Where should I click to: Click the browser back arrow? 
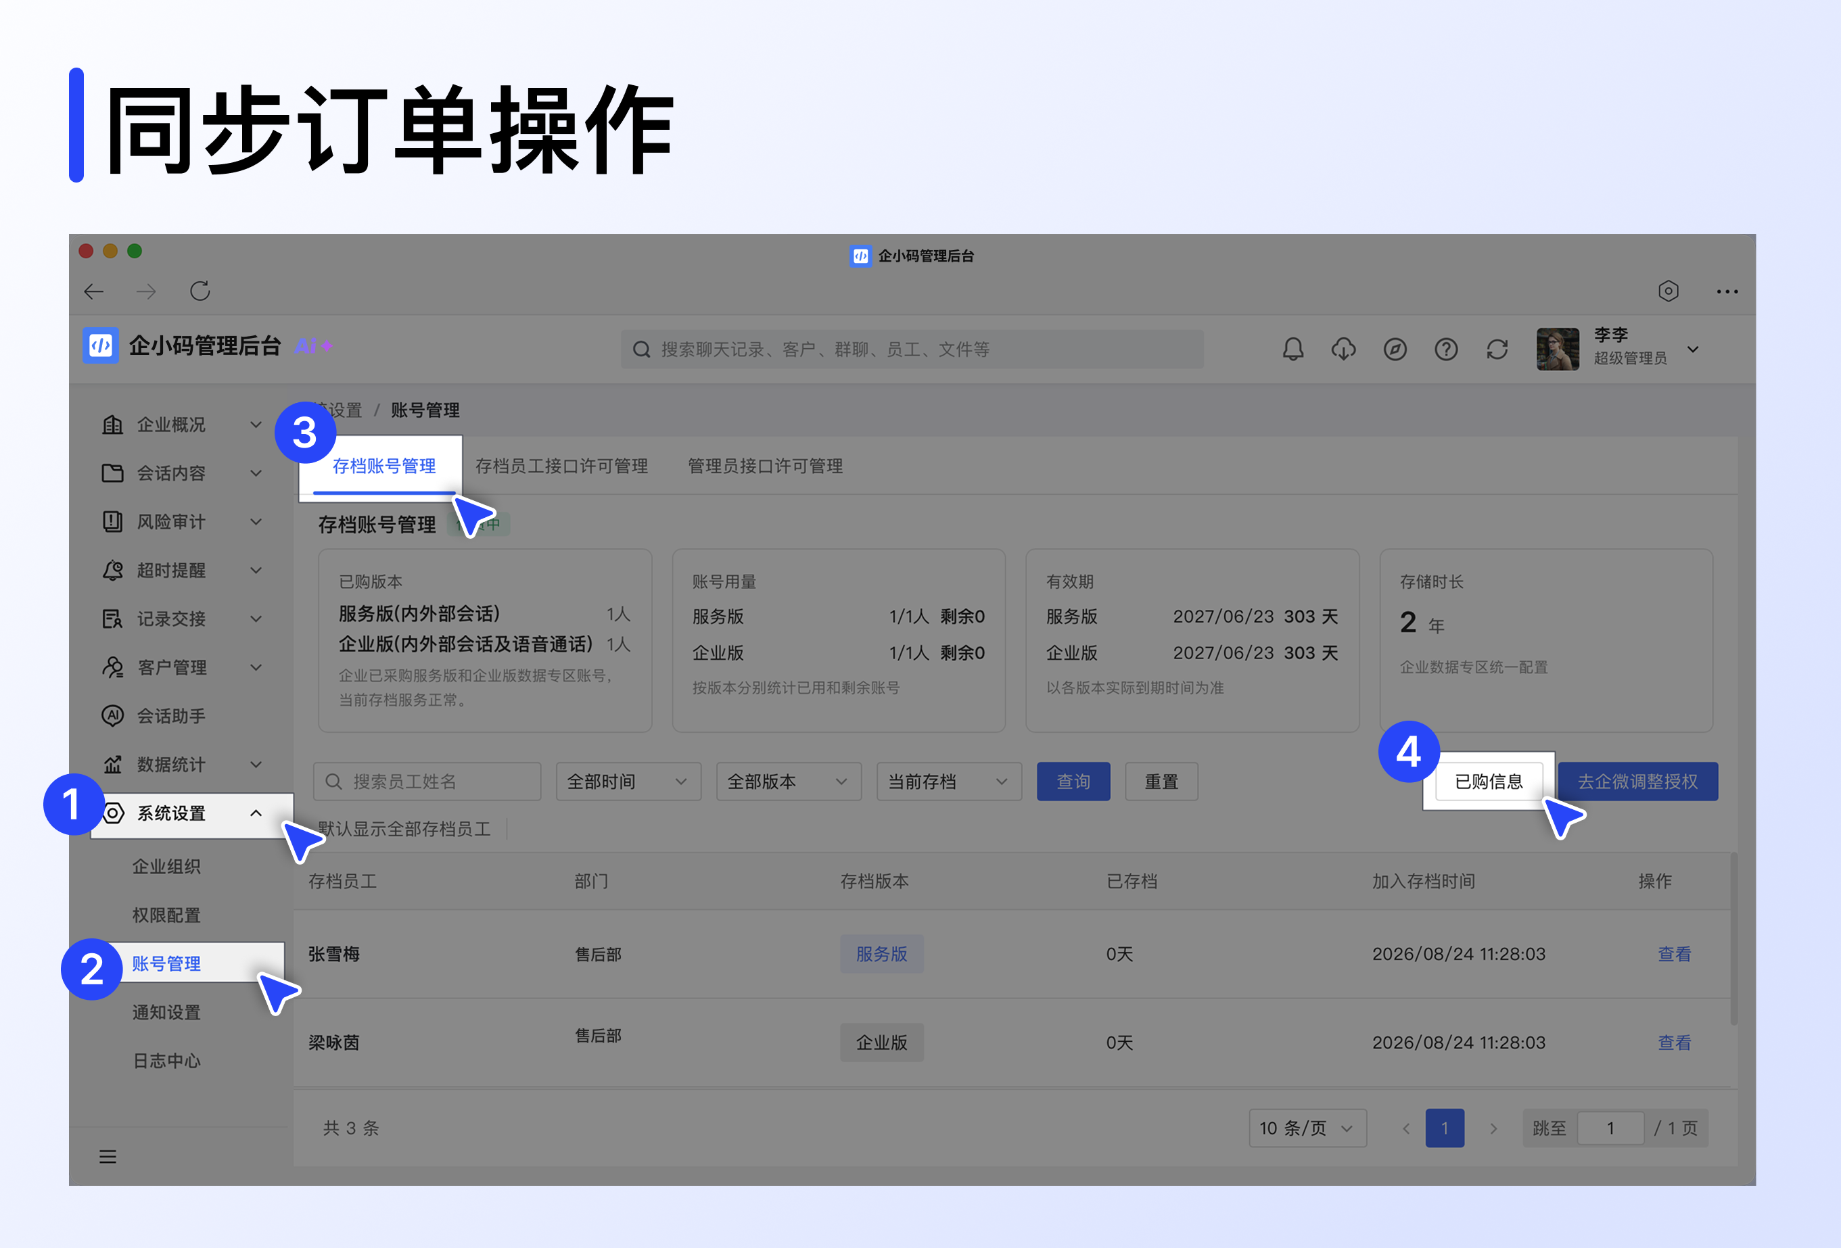(94, 291)
